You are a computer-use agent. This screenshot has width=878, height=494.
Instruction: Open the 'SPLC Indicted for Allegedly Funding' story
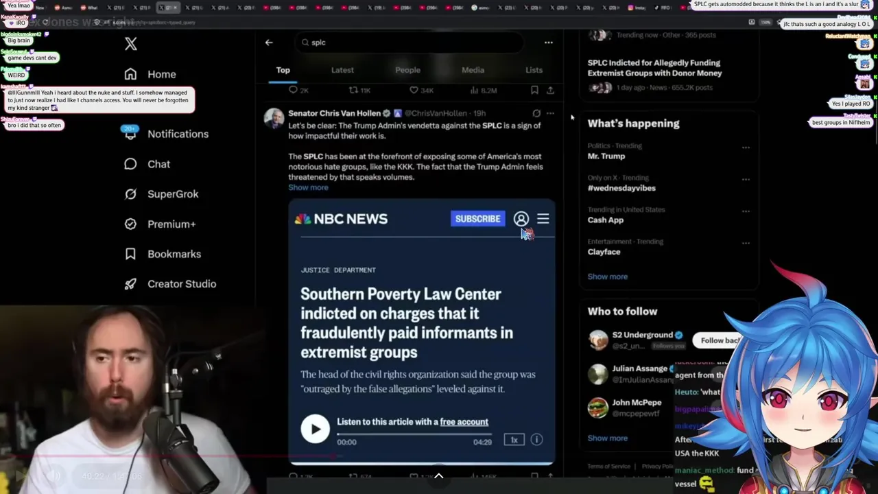(654, 68)
